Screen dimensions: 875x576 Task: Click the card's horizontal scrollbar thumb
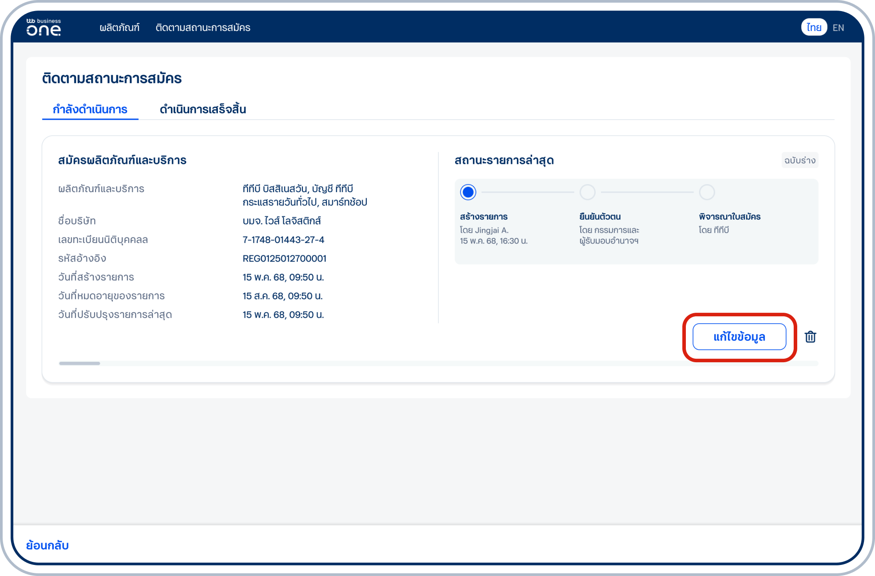pyautogui.click(x=80, y=364)
